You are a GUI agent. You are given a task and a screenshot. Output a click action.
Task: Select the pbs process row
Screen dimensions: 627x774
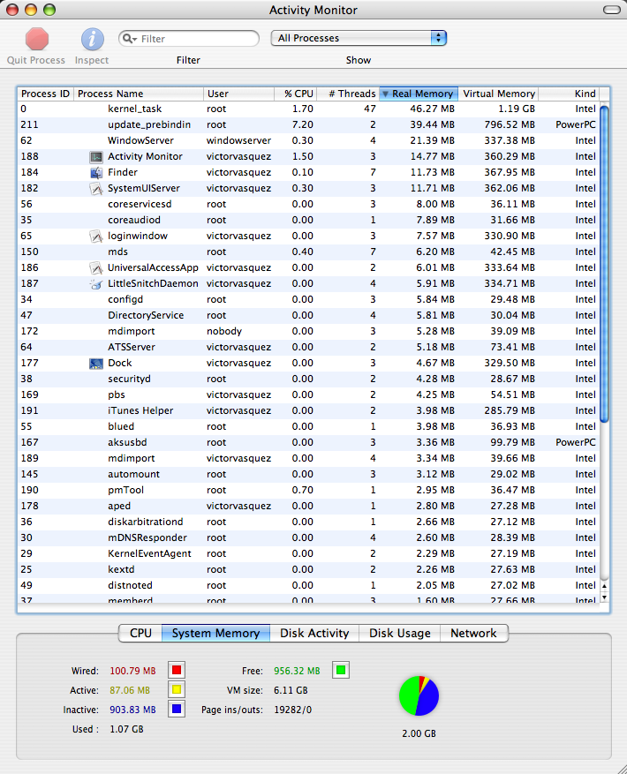(x=308, y=395)
